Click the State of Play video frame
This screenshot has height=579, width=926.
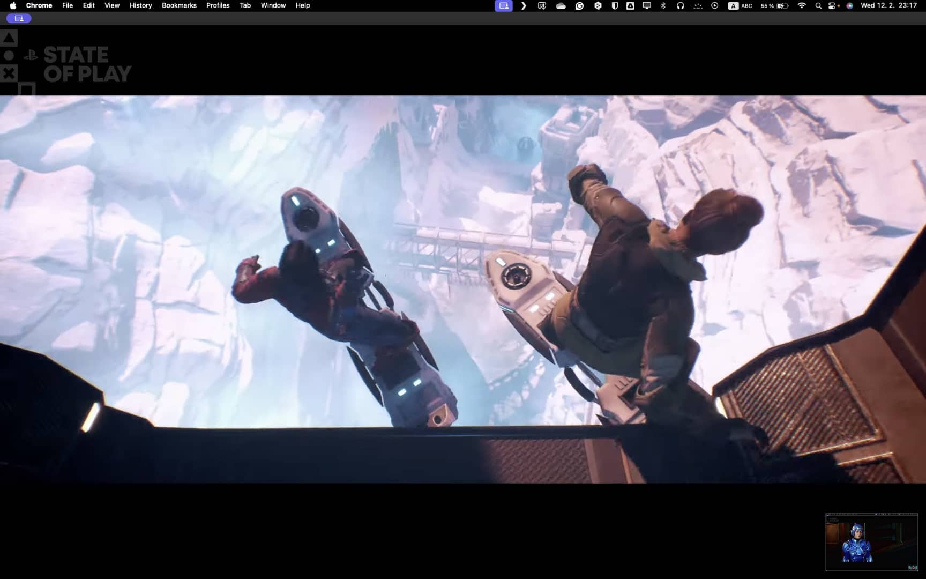[463, 289]
